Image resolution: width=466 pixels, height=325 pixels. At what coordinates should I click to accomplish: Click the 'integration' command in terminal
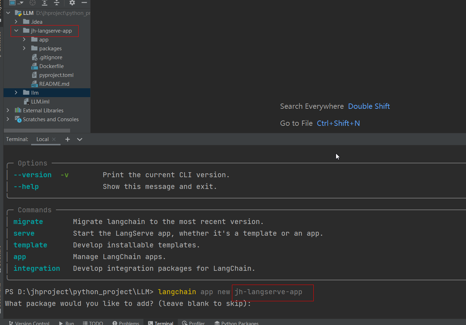(x=37, y=268)
